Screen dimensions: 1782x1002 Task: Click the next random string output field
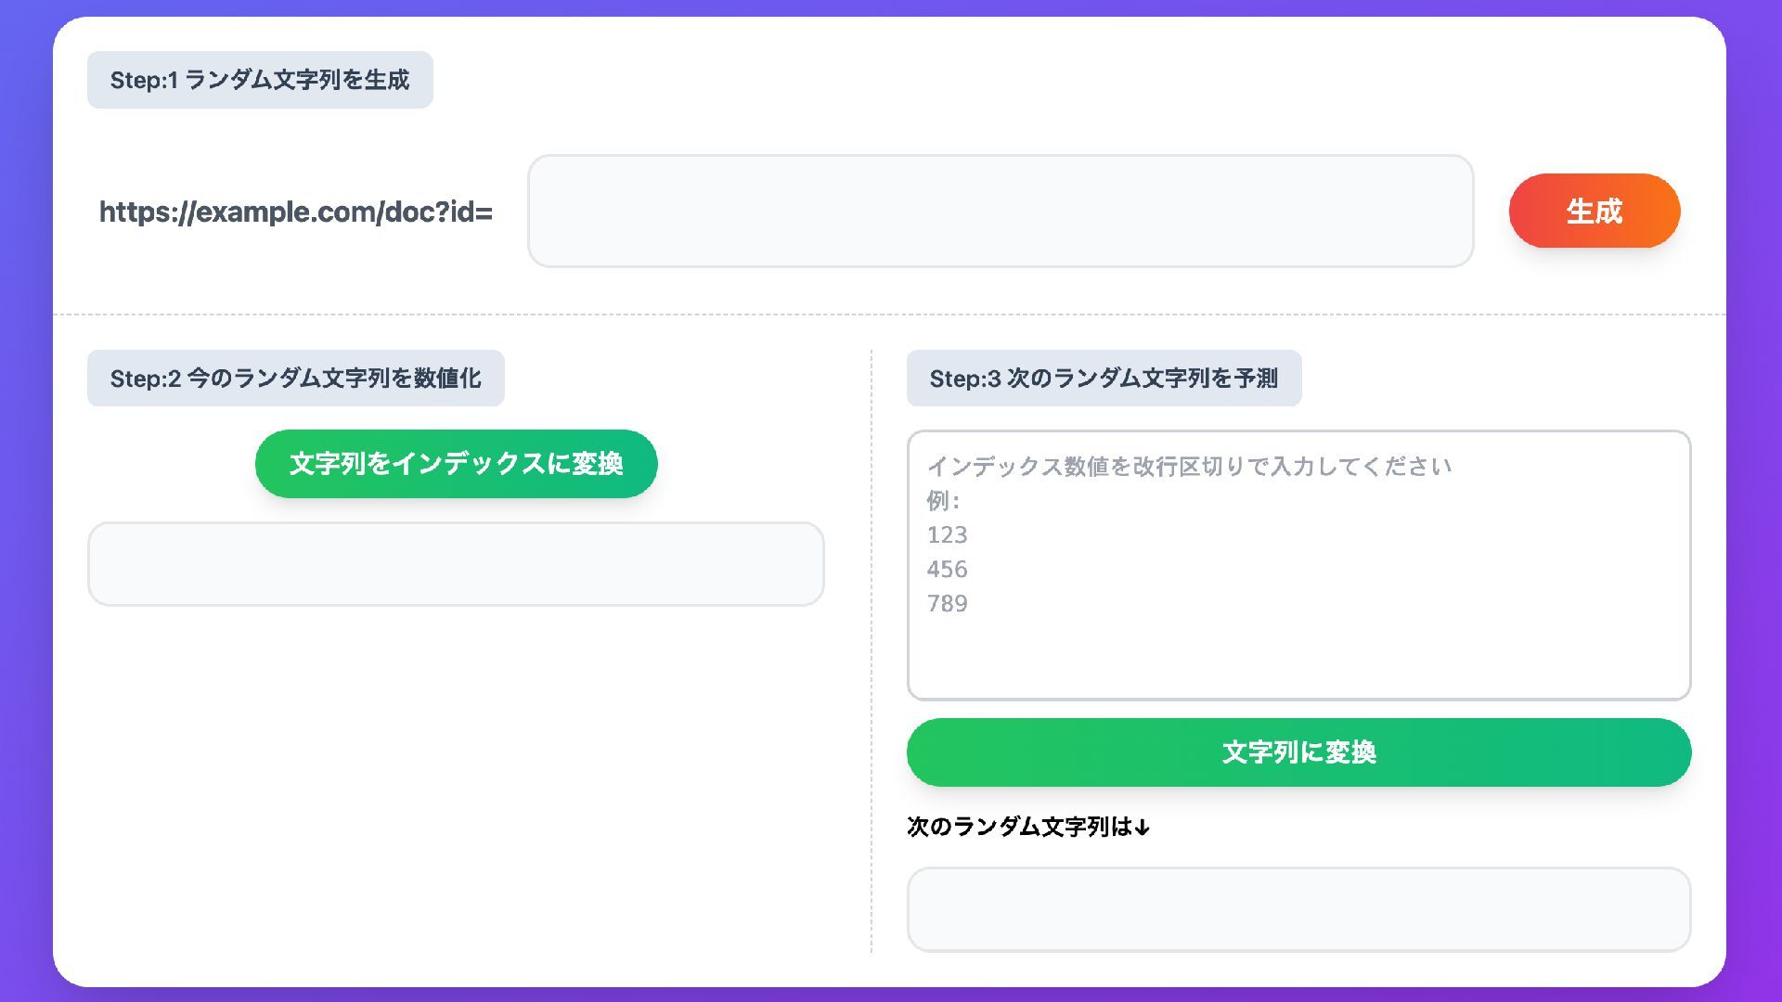click(x=1298, y=909)
